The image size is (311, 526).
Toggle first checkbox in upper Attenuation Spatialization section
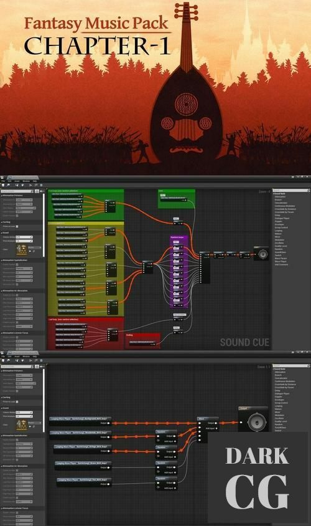17,264
